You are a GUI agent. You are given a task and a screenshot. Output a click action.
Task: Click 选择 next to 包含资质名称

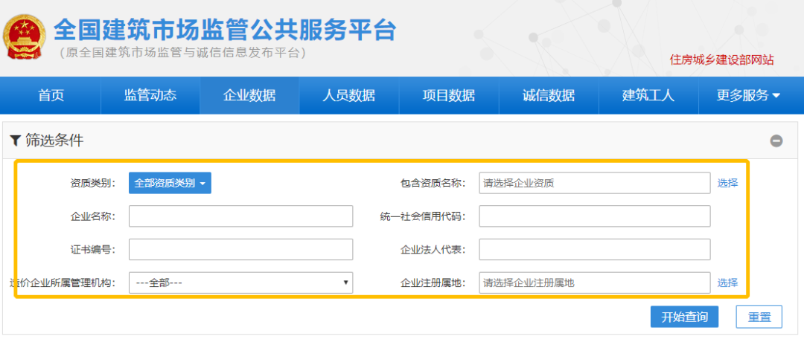tap(727, 184)
